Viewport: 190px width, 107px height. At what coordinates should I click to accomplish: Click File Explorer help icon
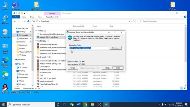pos(185,17)
